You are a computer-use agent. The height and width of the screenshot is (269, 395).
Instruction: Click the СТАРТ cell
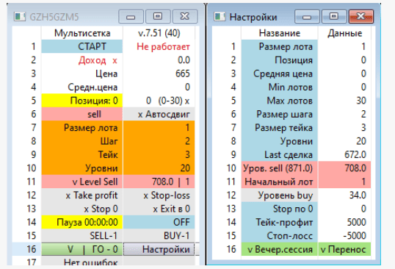point(82,46)
